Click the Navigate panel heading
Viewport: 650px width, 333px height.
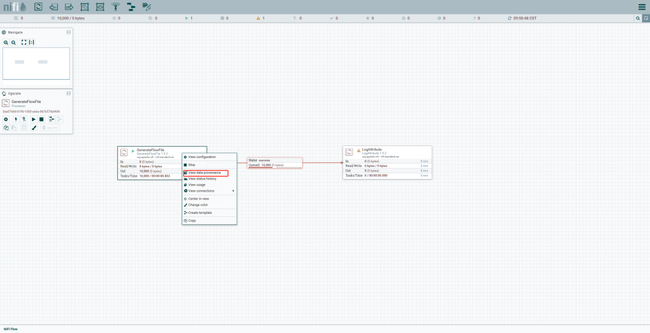coord(15,32)
